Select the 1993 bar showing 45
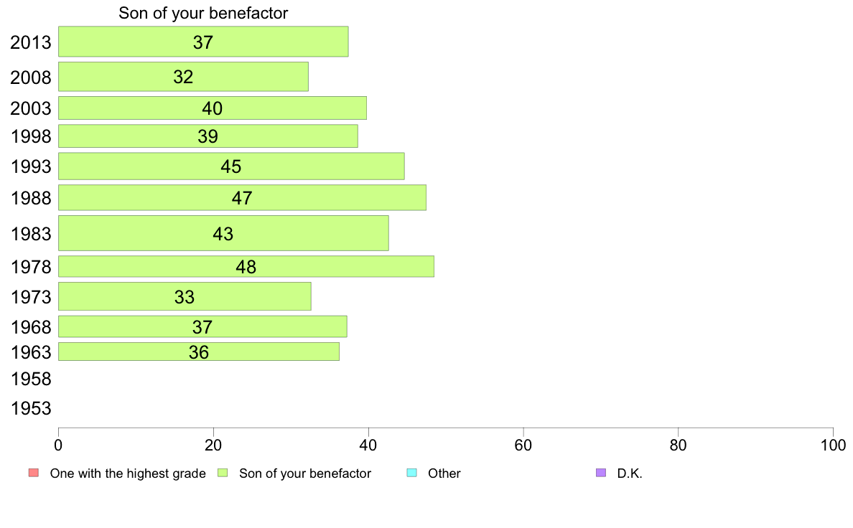This screenshot has height=528, width=853. click(232, 166)
